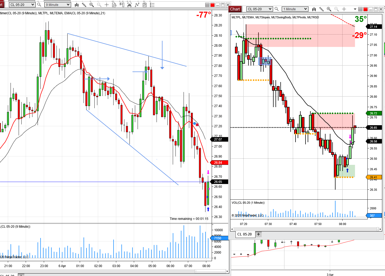The image size is (385, 276).
Task: Click red interval link button in 9 Minute chart
Action: [213, 5]
